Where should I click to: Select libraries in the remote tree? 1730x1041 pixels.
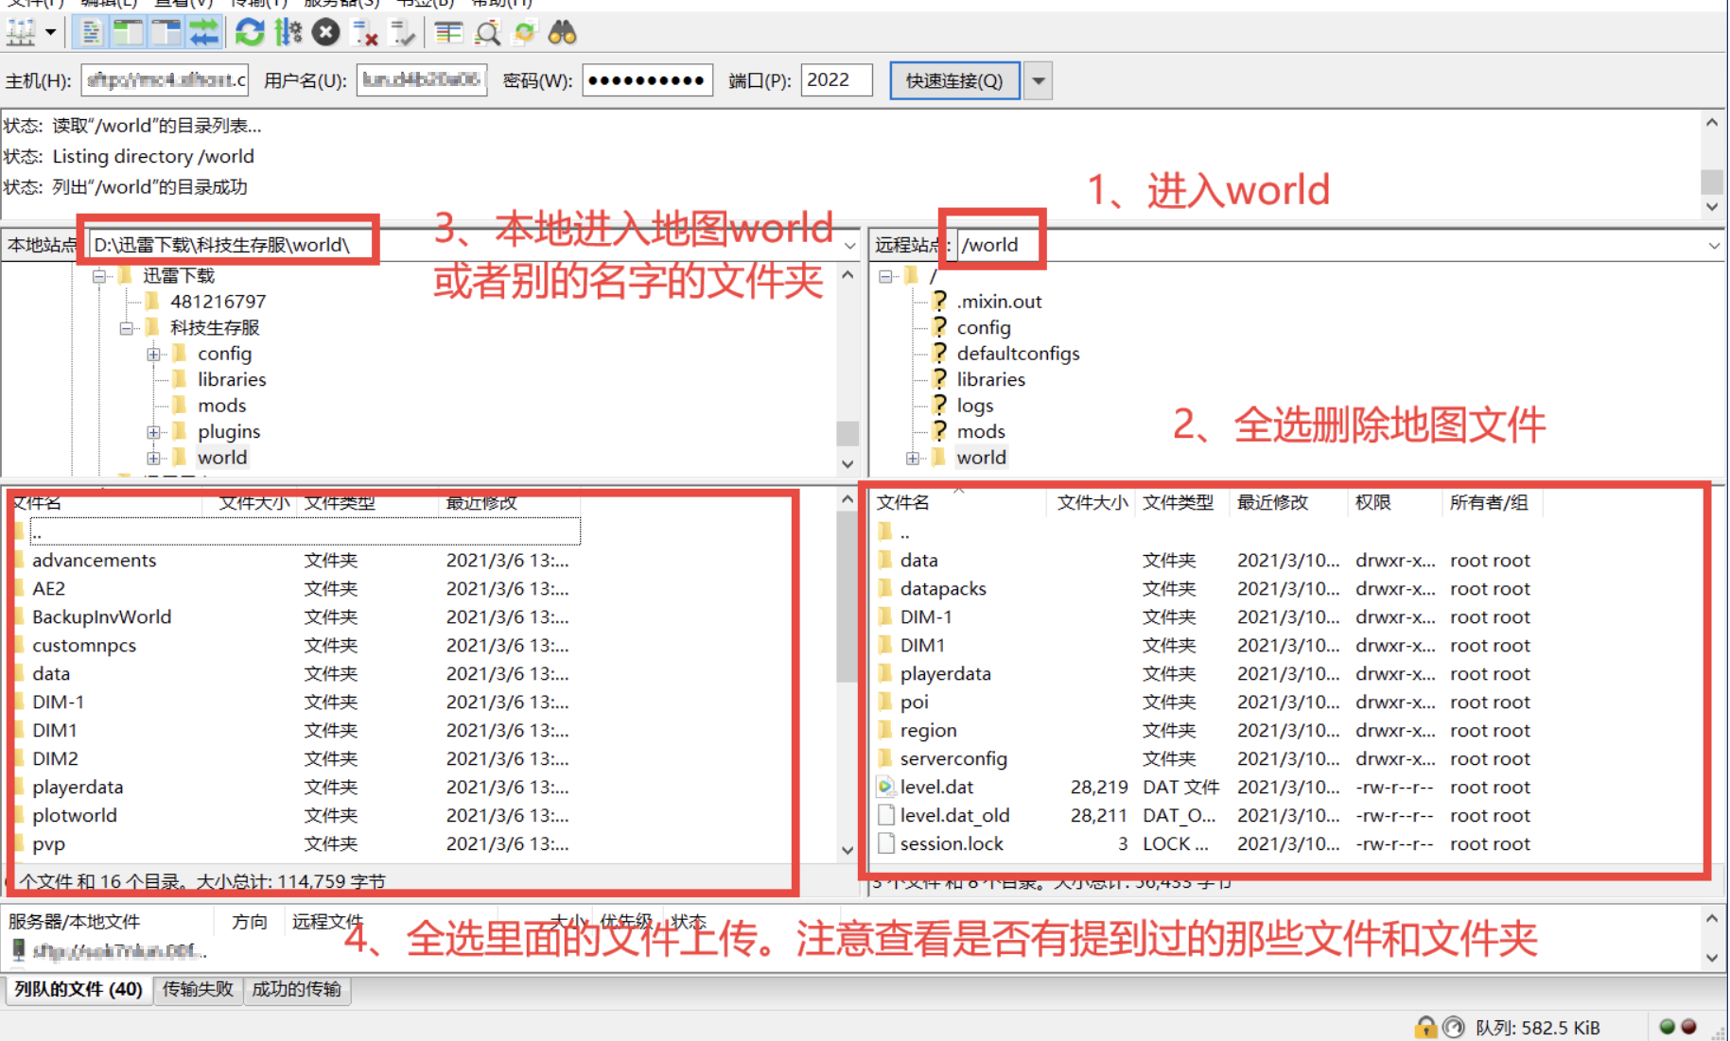pyautogui.click(x=990, y=380)
